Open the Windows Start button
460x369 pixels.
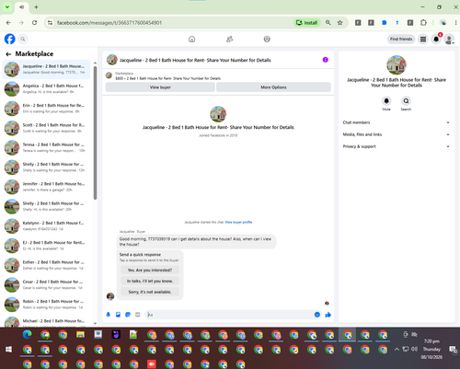click(8, 350)
